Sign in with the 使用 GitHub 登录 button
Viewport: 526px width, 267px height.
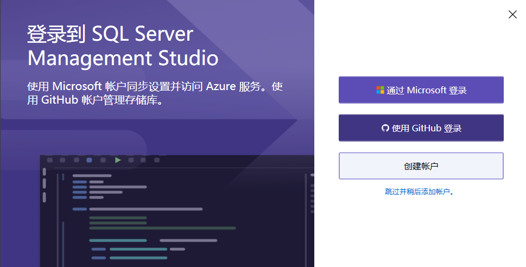[421, 128]
